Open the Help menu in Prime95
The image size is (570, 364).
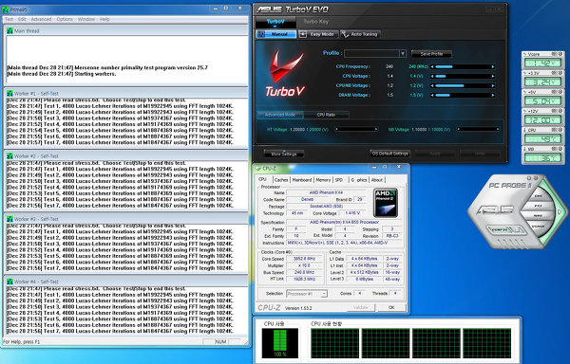[104, 19]
